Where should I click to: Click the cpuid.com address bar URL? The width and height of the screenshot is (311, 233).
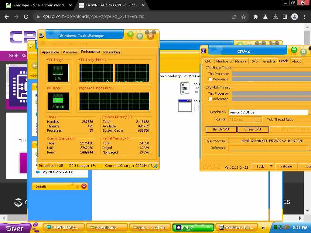[x=94, y=17]
